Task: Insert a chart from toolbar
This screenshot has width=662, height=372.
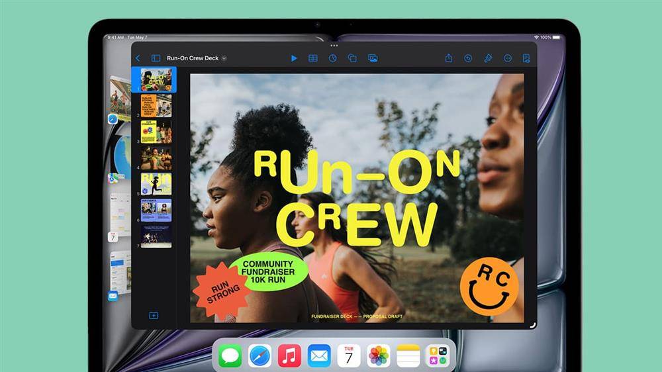Action: tap(333, 58)
